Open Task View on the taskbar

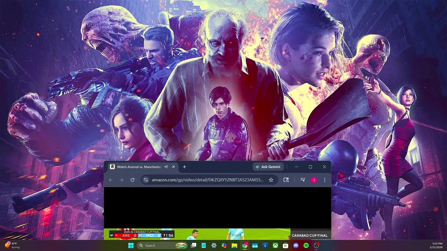pyautogui.click(x=193, y=245)
